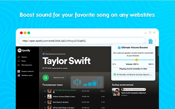Click the yellow window dot

coord(25,33)
